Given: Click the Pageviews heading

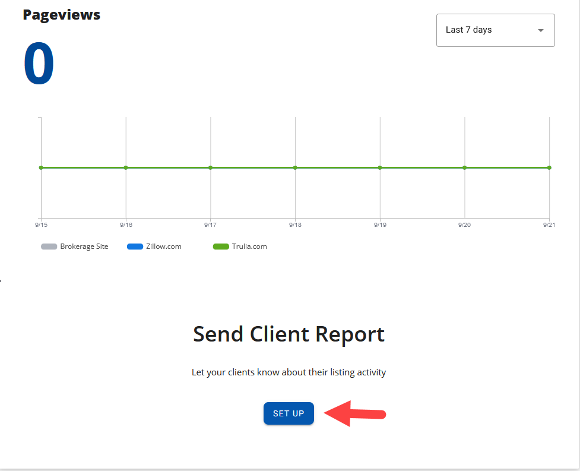Looking at the screenshot, I should pyautogui.click(x=61, y=14).
